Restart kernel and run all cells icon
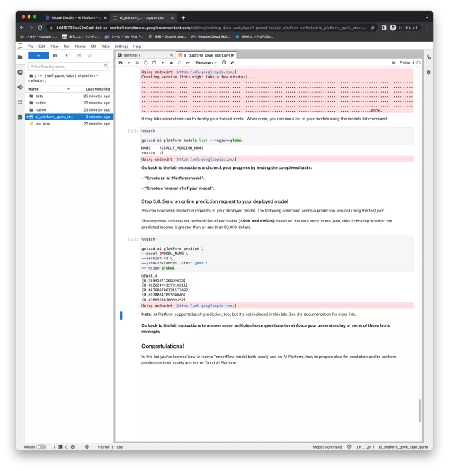This screenshot has height=471, width=449. [188, 63]
